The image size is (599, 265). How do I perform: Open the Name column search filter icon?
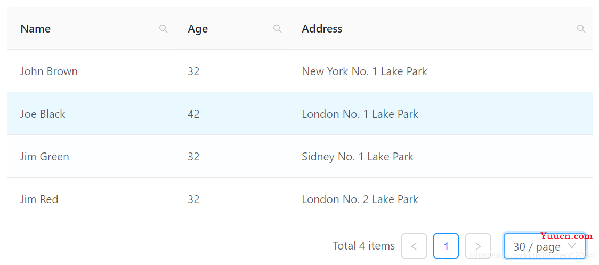tap(164, 29)
